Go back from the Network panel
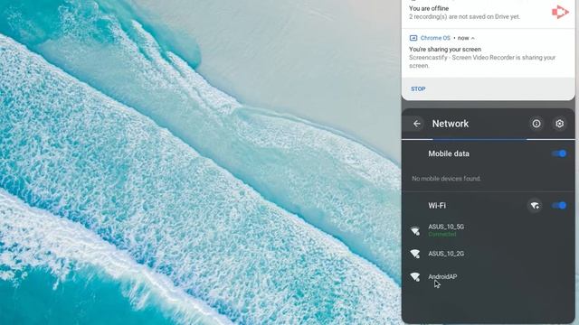Viewport: 579px width, 325px height. [417, 124]
